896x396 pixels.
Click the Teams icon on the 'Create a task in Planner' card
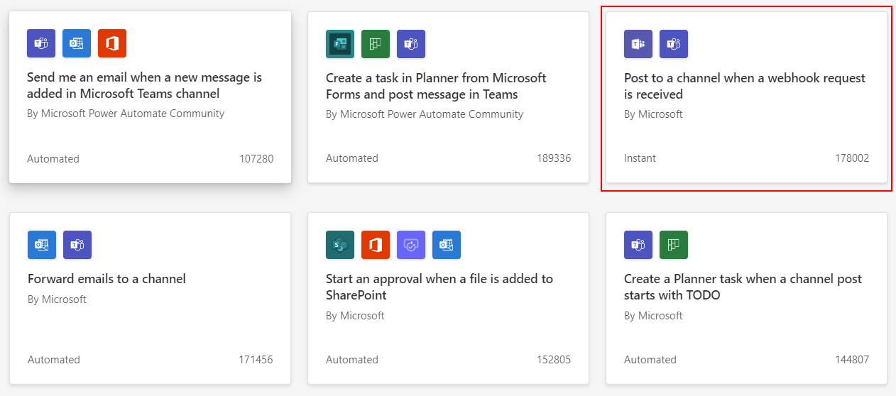click(411, 44)
